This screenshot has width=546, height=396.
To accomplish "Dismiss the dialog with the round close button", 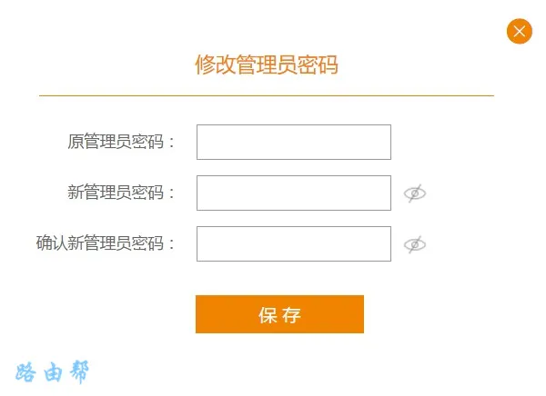I will [x=519, y=32].
